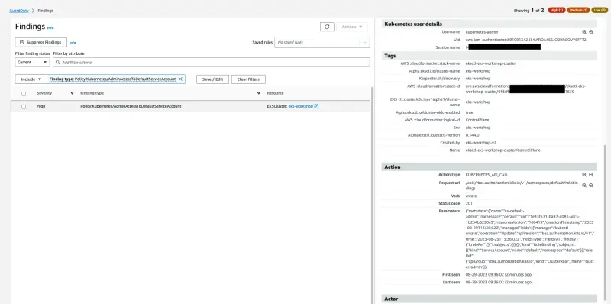Zoom-out exclude icon beside Request url
This screenshot has width=611, height=304.
click(x=590, y=186)
